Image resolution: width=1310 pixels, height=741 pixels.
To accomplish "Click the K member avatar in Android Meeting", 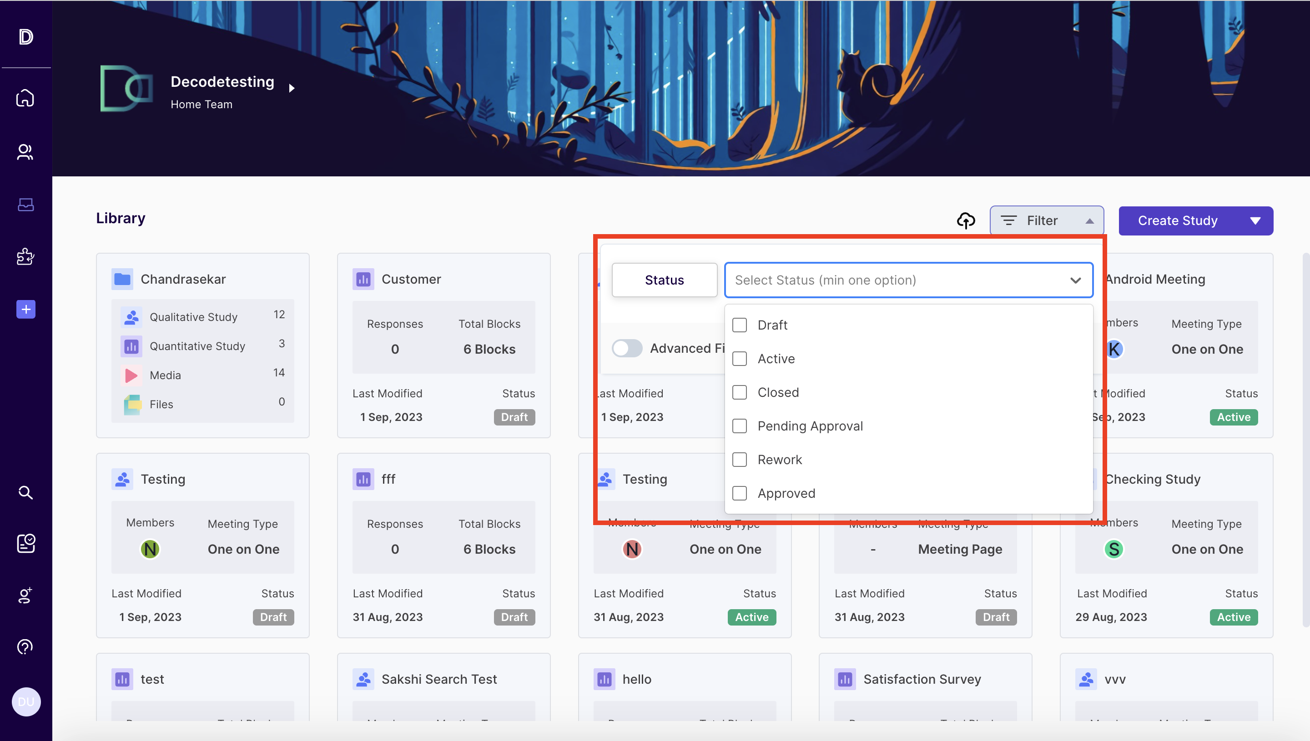I will (1113, 349).
